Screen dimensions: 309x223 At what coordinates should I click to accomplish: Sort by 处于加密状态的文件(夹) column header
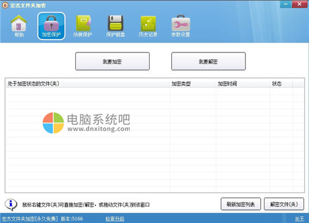coord(88,83)
